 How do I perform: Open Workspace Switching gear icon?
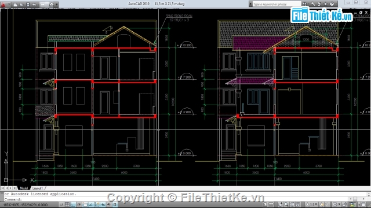[335, 205]
